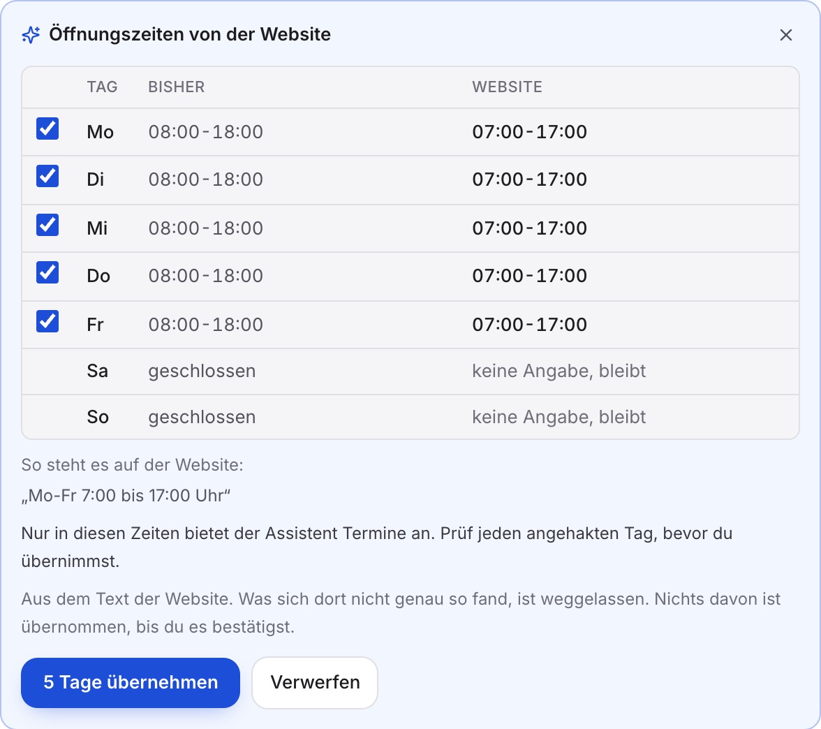Click the TAG column header
821x729 pixels.
click(102, 87)
